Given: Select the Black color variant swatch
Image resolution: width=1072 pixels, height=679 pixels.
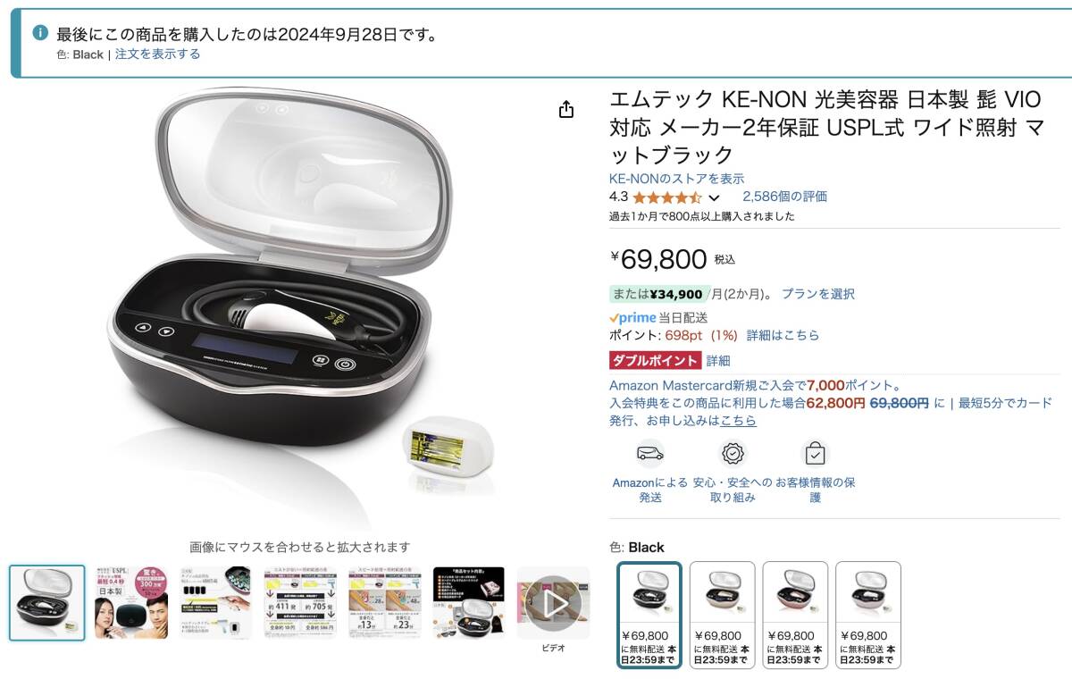Looking at the screenshot, I should [x=649, y=615].
